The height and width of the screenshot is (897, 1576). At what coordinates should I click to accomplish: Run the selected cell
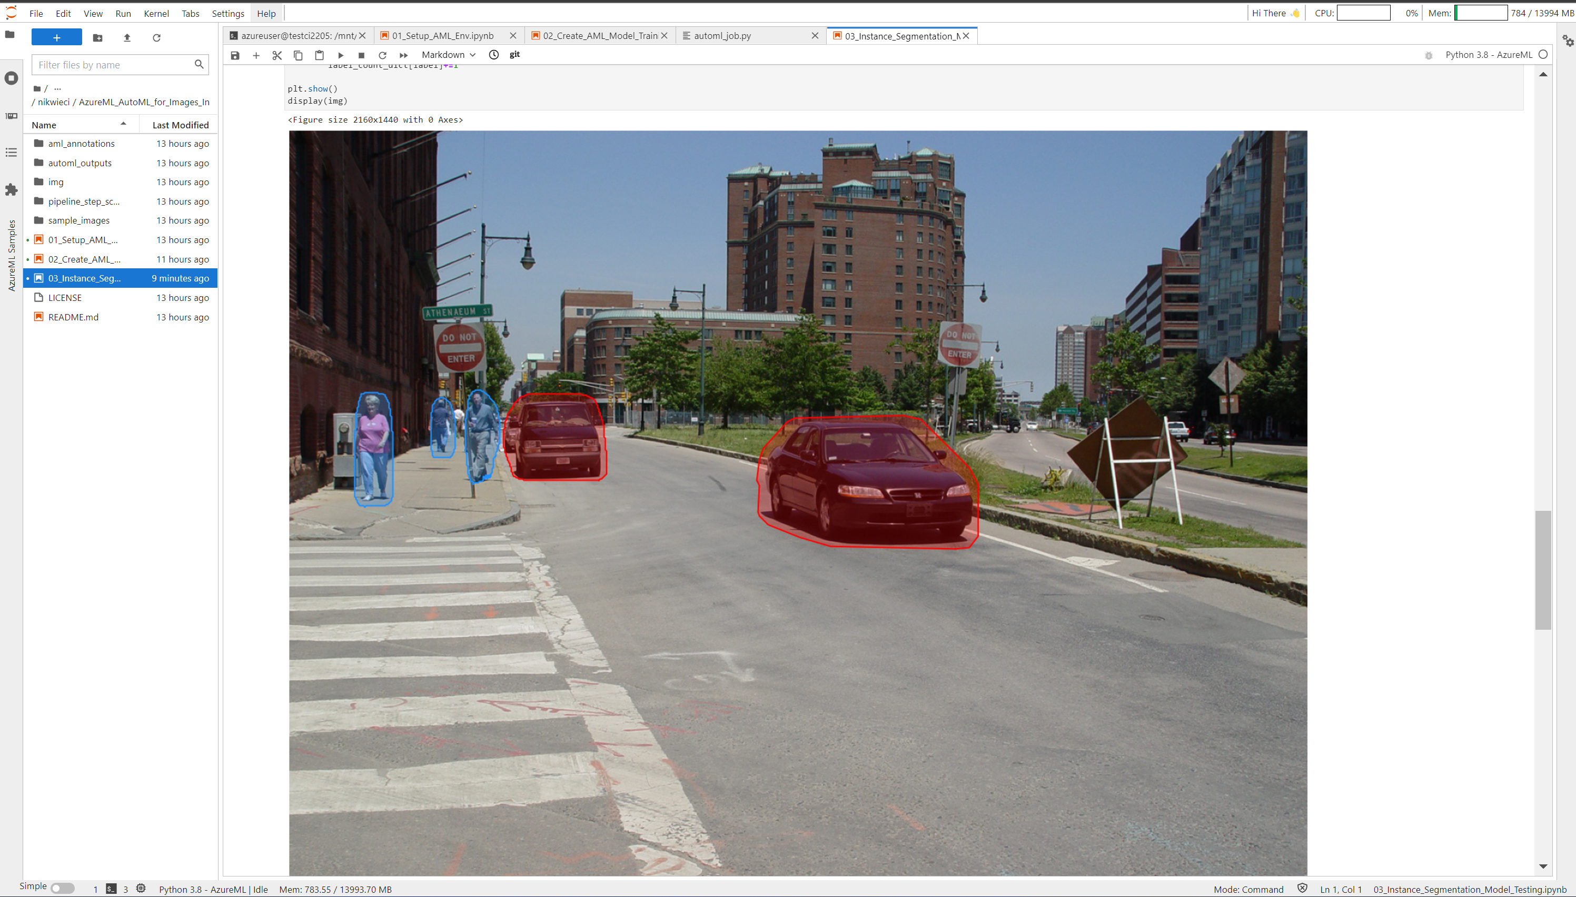click(x=340, y=55)
